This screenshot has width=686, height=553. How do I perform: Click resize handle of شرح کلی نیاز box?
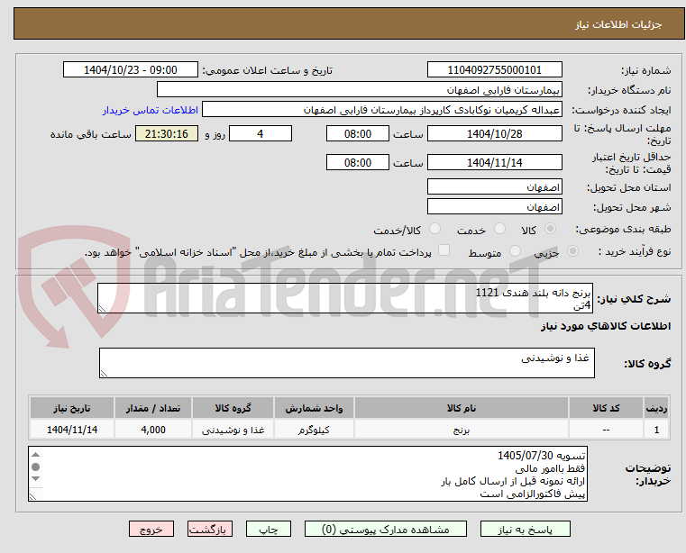[102, 309]
